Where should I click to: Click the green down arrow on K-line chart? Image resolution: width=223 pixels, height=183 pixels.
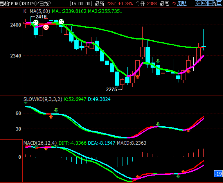[x=158, y=61]
